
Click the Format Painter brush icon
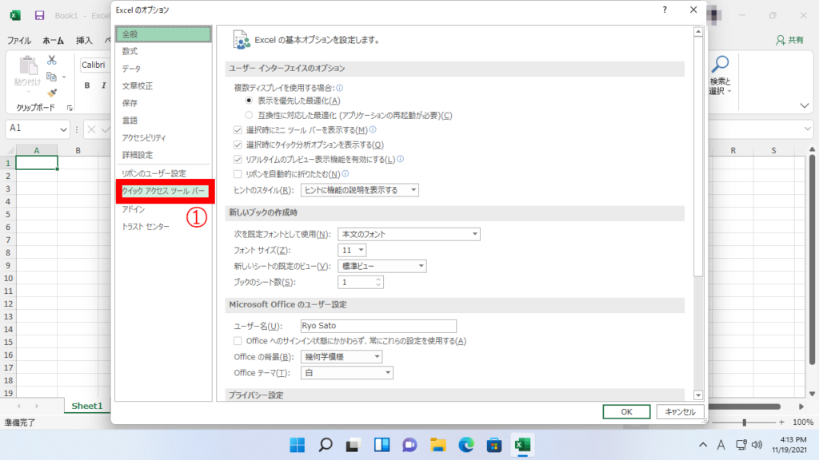coord(52,93)
